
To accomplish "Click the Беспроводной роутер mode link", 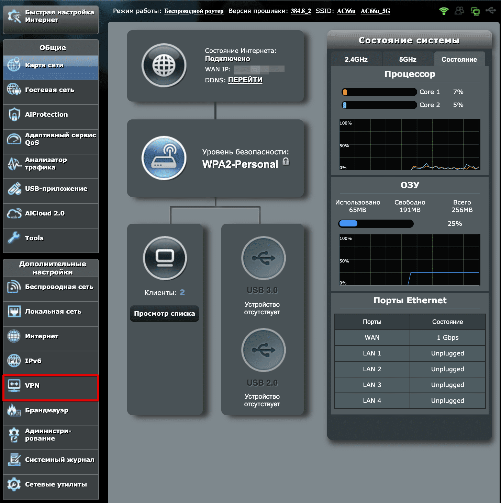I will click(194, 11).
